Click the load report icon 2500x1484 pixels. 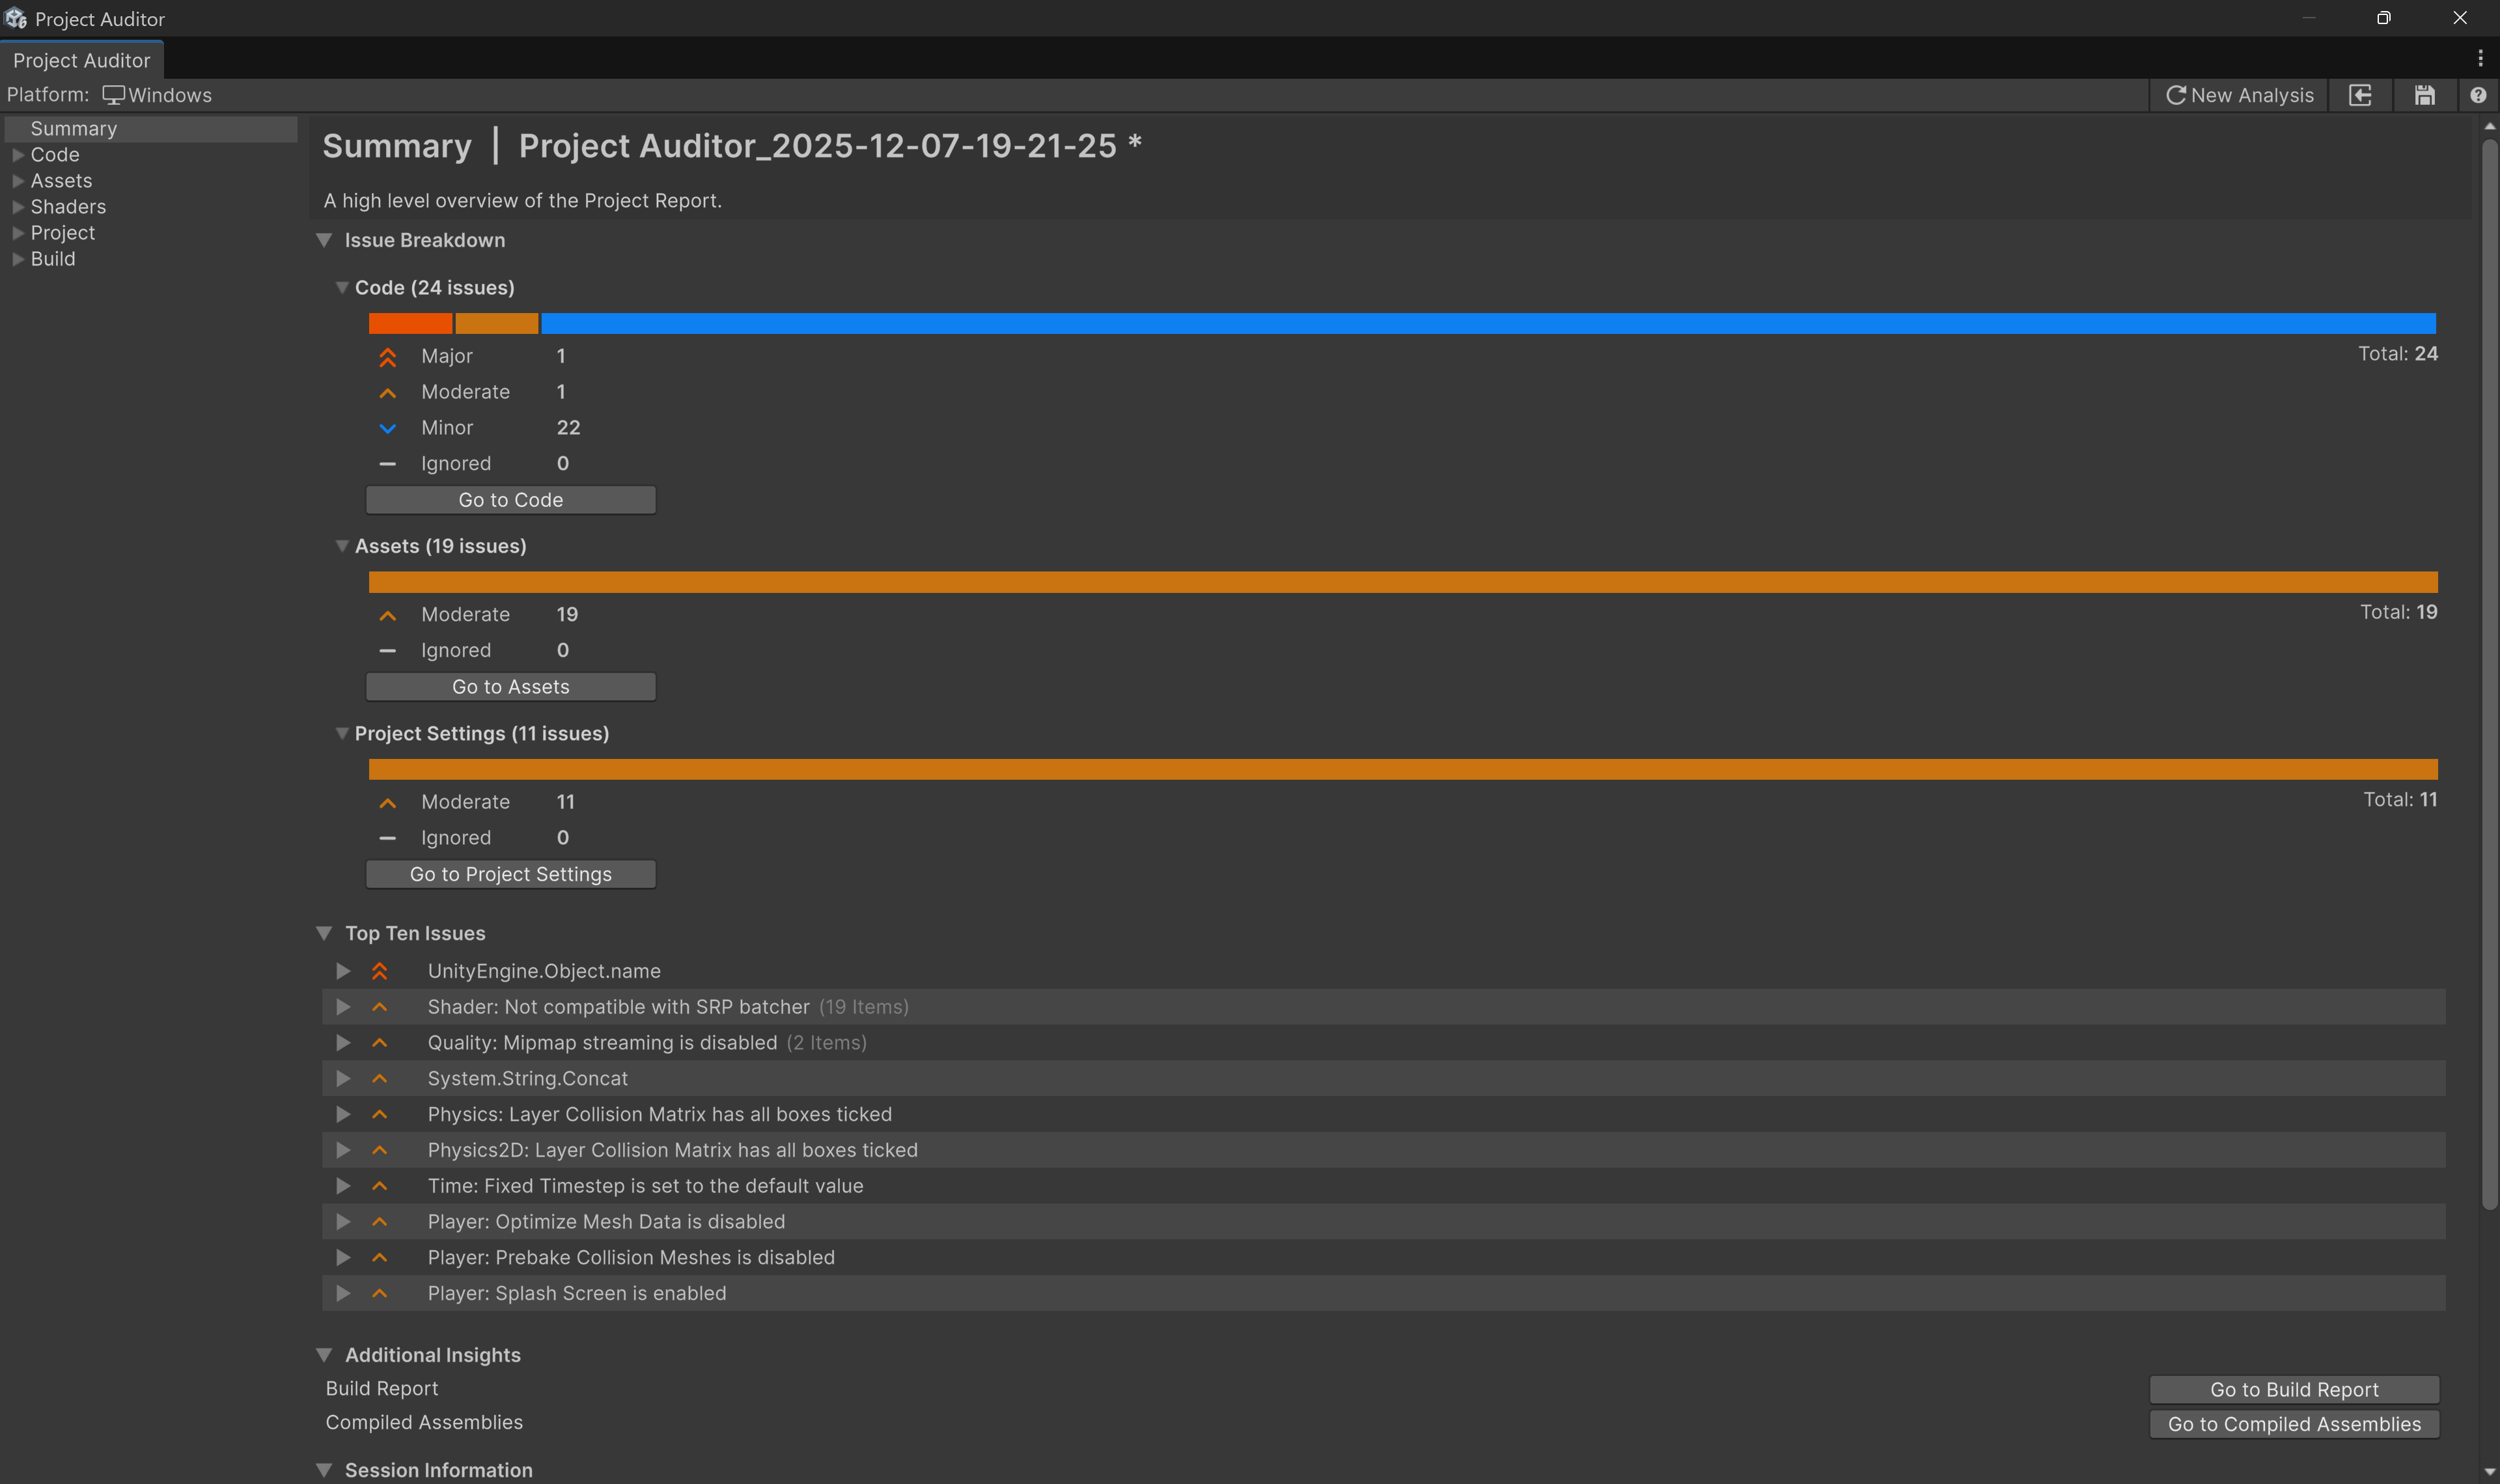[x=2360, y=95]
